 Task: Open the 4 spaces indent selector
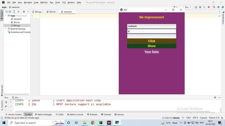pyautogui.click(x=203, y=118)
